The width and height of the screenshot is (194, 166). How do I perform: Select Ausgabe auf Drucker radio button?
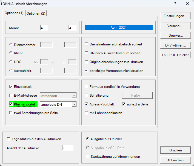click(x=88, y=139)
